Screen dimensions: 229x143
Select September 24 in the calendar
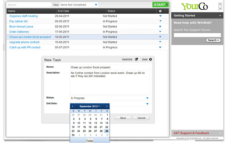79,131
